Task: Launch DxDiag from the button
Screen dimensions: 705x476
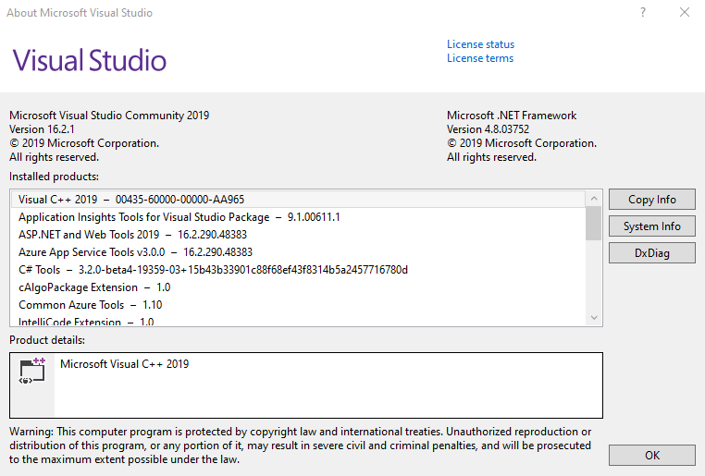Action: [x=651, y=252]
